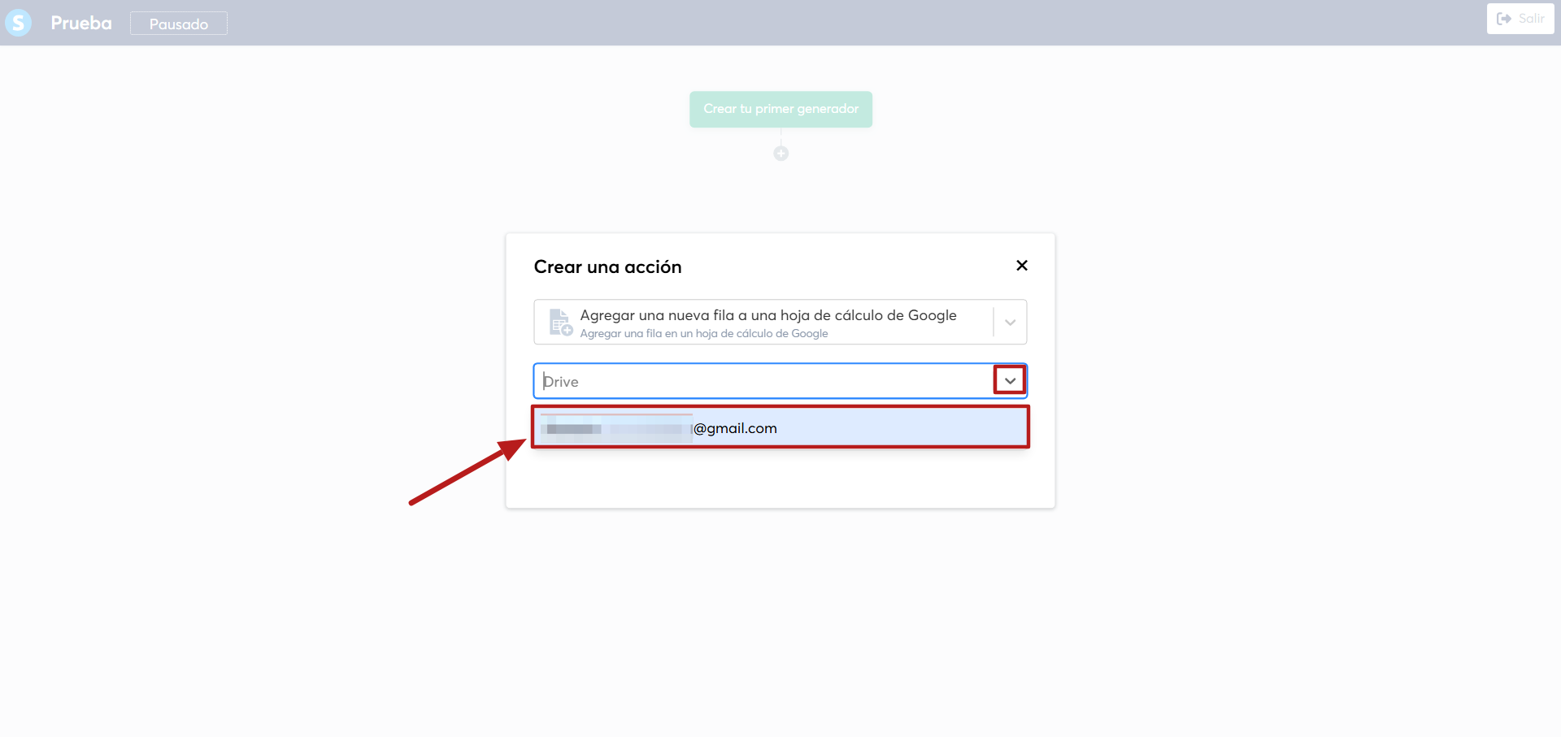Click the Prueba workflow title
The height and width of the screenshot is (741, 1561).
[x=81, y=23]
